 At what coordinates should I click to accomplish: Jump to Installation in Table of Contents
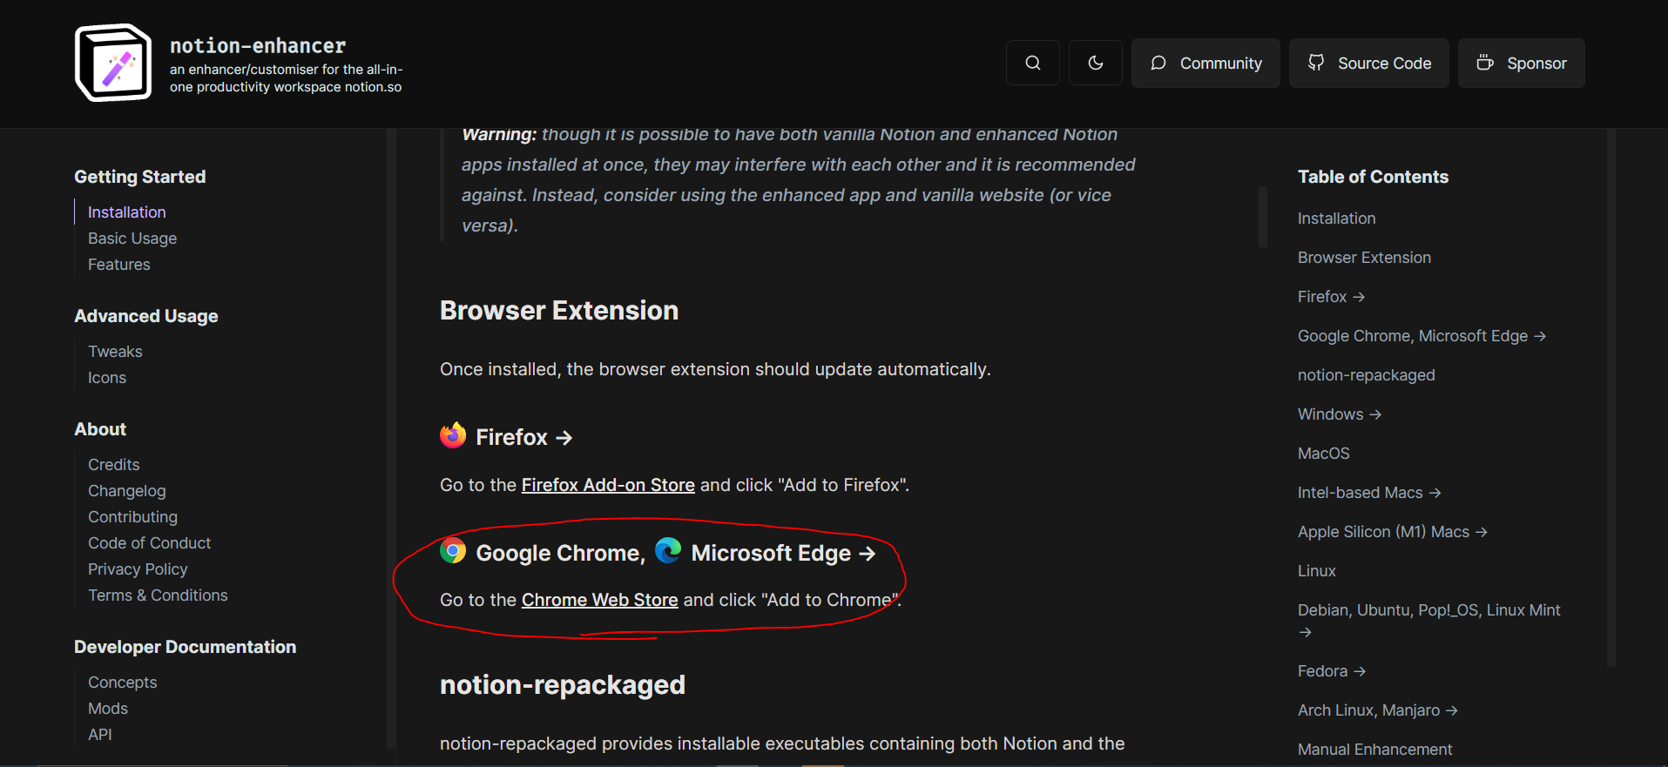[x=1337, y=219]
